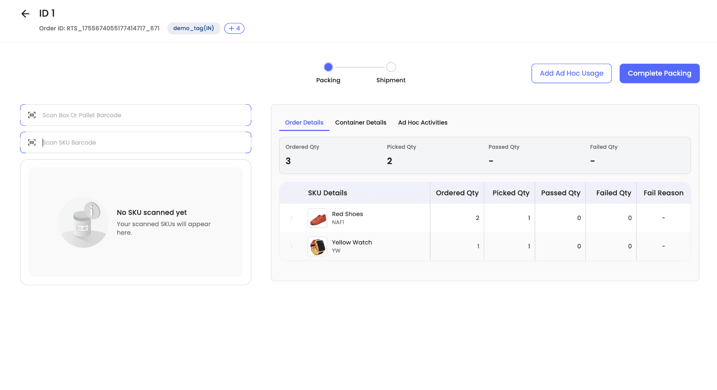Click barcode icon in SKU scan field
Image resolution: width=717 pixels, height=390 pixels.
coord(32,142)
